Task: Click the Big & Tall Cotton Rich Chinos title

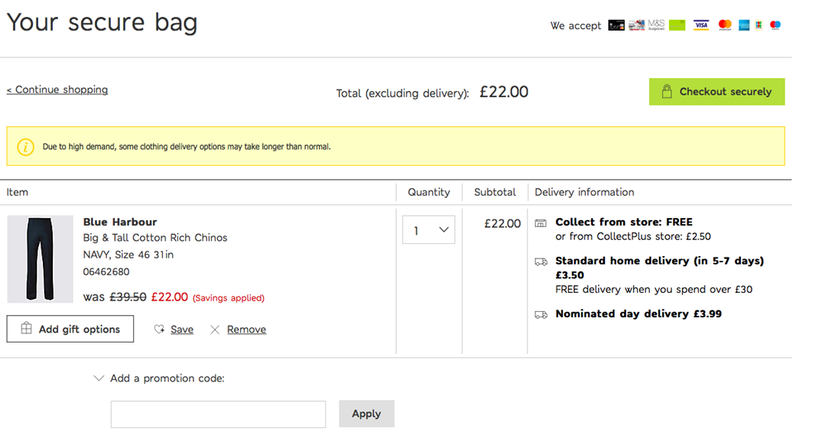Action: [x=155, y=238]
